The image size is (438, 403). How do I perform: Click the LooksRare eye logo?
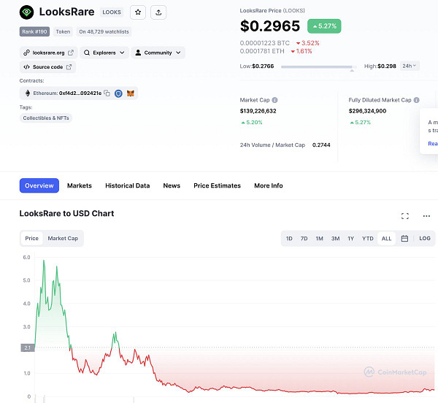(x=26, y=12)
